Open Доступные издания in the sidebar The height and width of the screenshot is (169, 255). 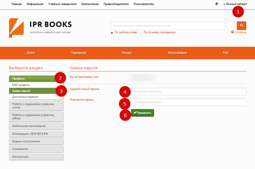point(25,97)
